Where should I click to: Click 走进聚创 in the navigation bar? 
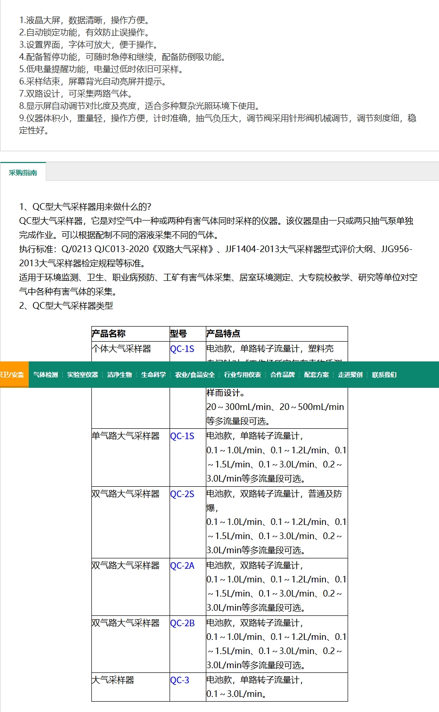tap(350, 375)
